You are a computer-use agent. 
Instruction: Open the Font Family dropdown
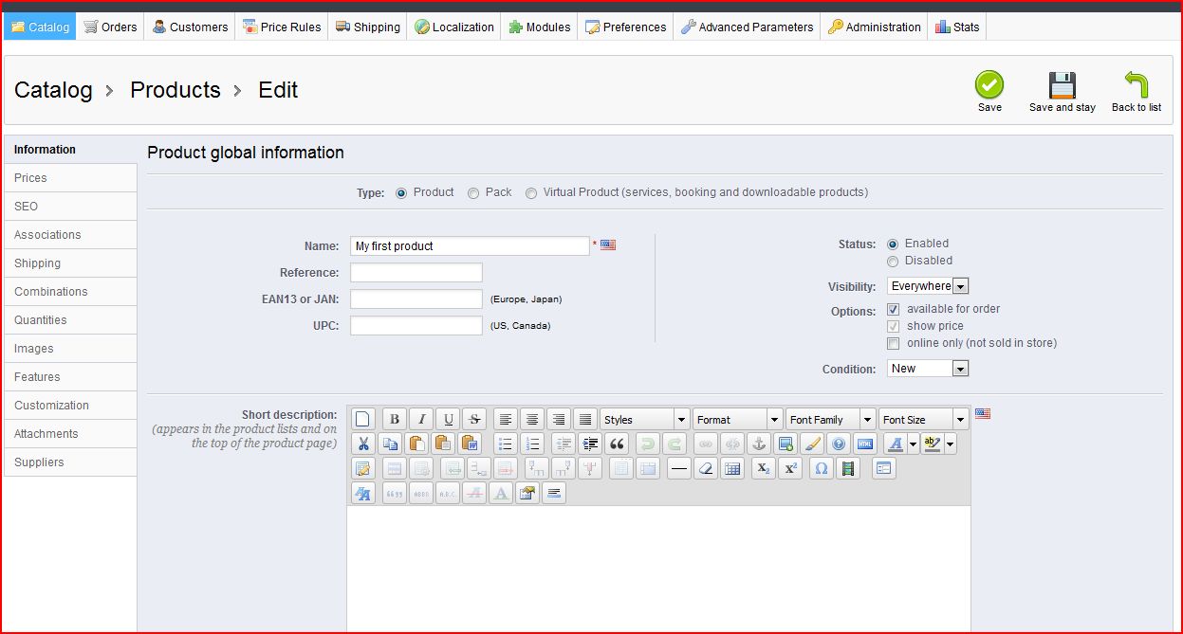click(831, 419)
